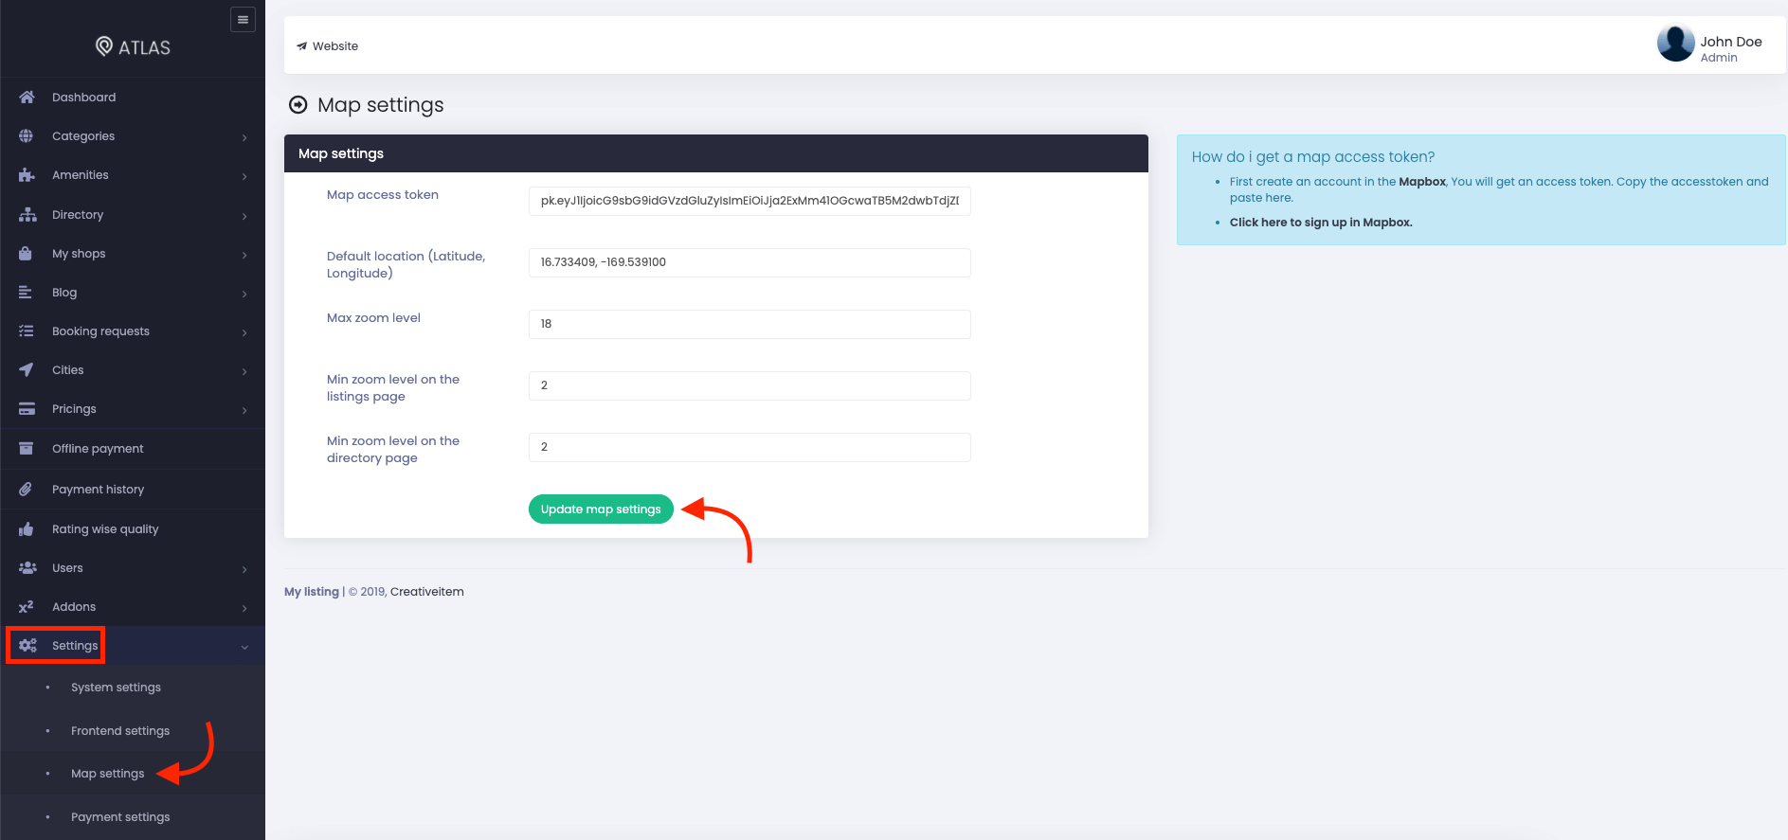Expand the Blog submenu chevron

244,294
